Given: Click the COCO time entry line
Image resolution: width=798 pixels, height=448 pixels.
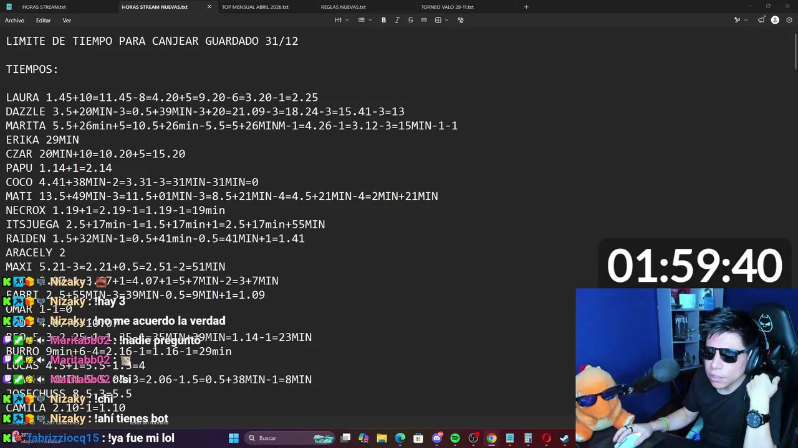Looking at the screenshot, I should pos(132,182).
